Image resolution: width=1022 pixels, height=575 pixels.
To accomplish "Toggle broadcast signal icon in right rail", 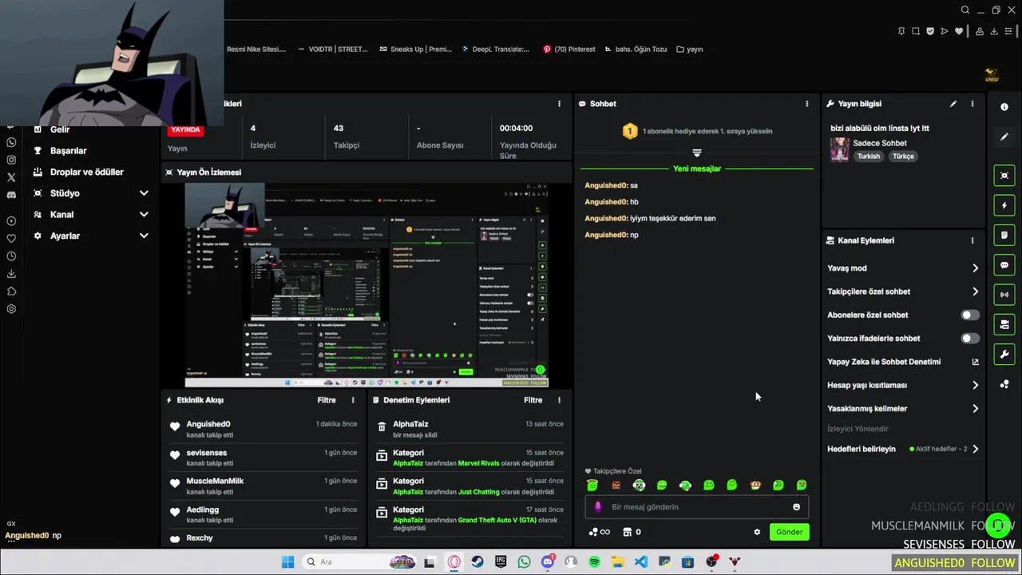I will [1004, 295].
